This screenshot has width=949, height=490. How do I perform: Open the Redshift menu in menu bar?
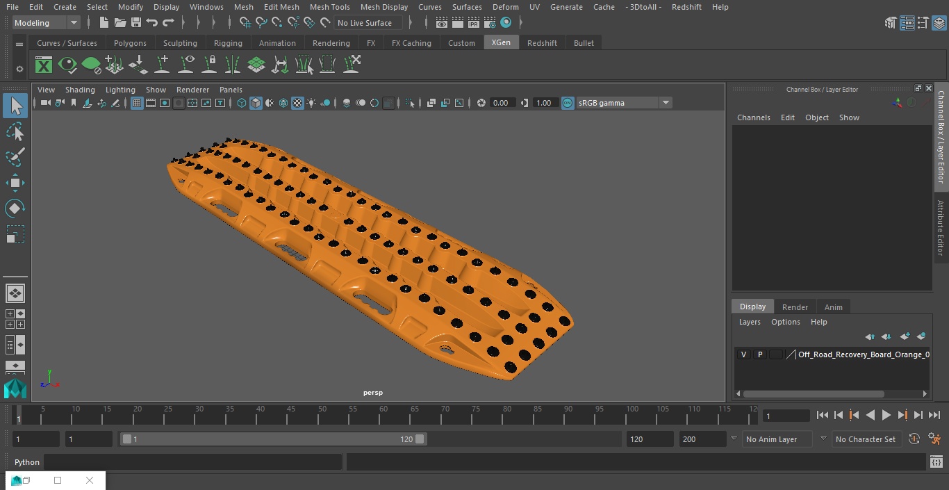click(x=686, y=7)
